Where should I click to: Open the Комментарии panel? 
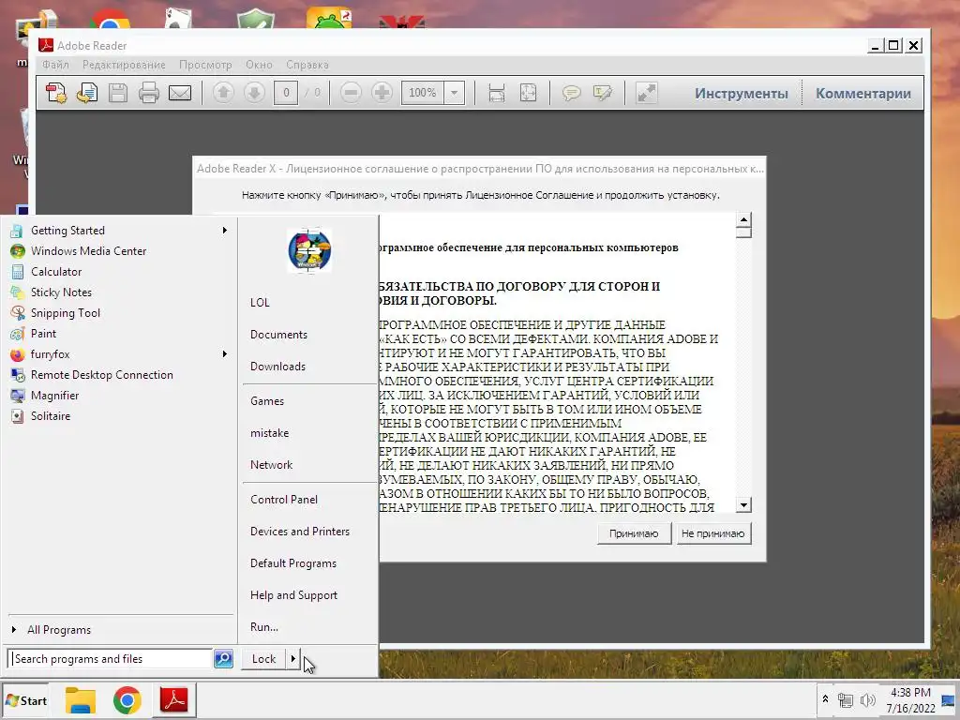pos(863,94)
